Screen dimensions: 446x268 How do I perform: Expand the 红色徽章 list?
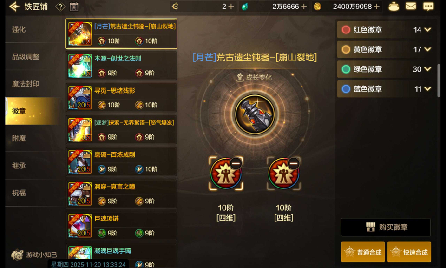427,29
